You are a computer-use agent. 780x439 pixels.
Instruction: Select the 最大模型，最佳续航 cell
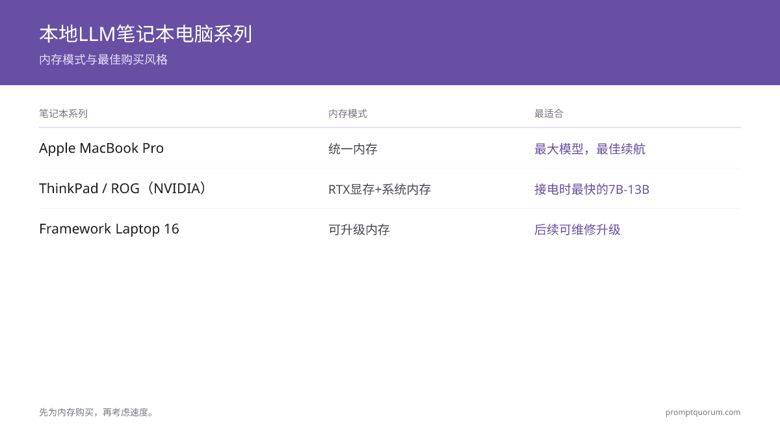(590, 149)
